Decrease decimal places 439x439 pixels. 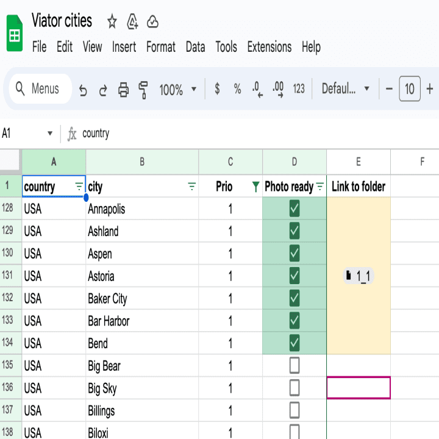tap(257, 89)
